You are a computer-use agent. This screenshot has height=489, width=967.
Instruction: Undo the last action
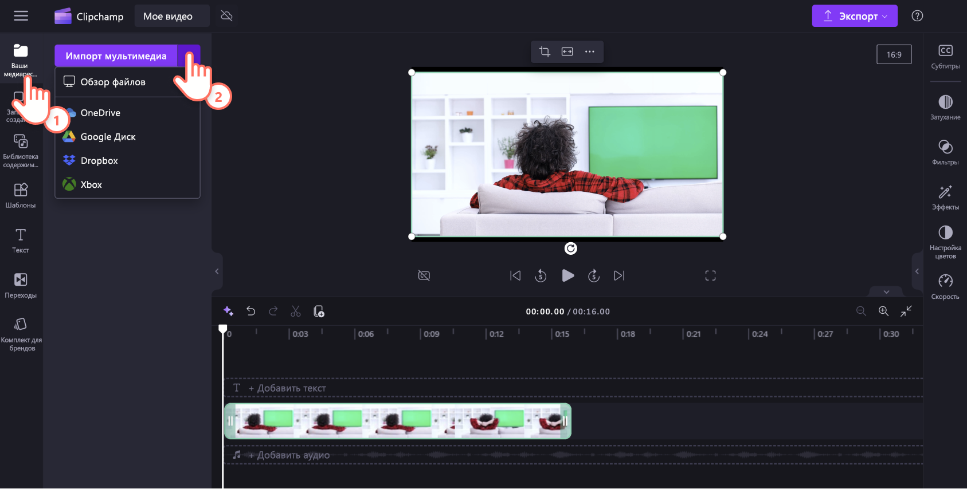(x=250, y=311)
